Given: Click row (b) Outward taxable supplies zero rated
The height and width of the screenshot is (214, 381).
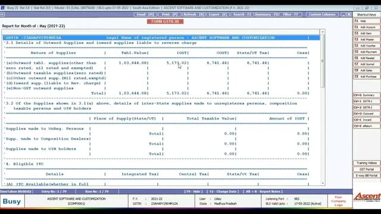Looking at the screenshot, I should point(54,73).
